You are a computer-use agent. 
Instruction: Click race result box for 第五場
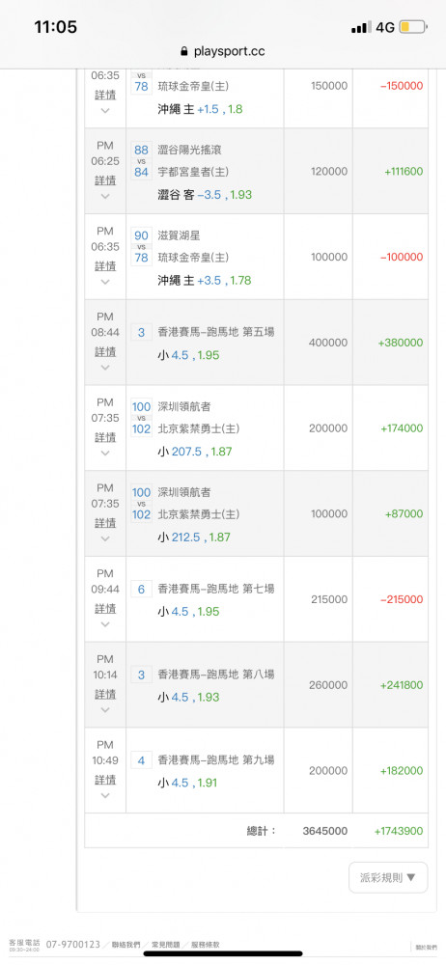(x=141, y=332)
